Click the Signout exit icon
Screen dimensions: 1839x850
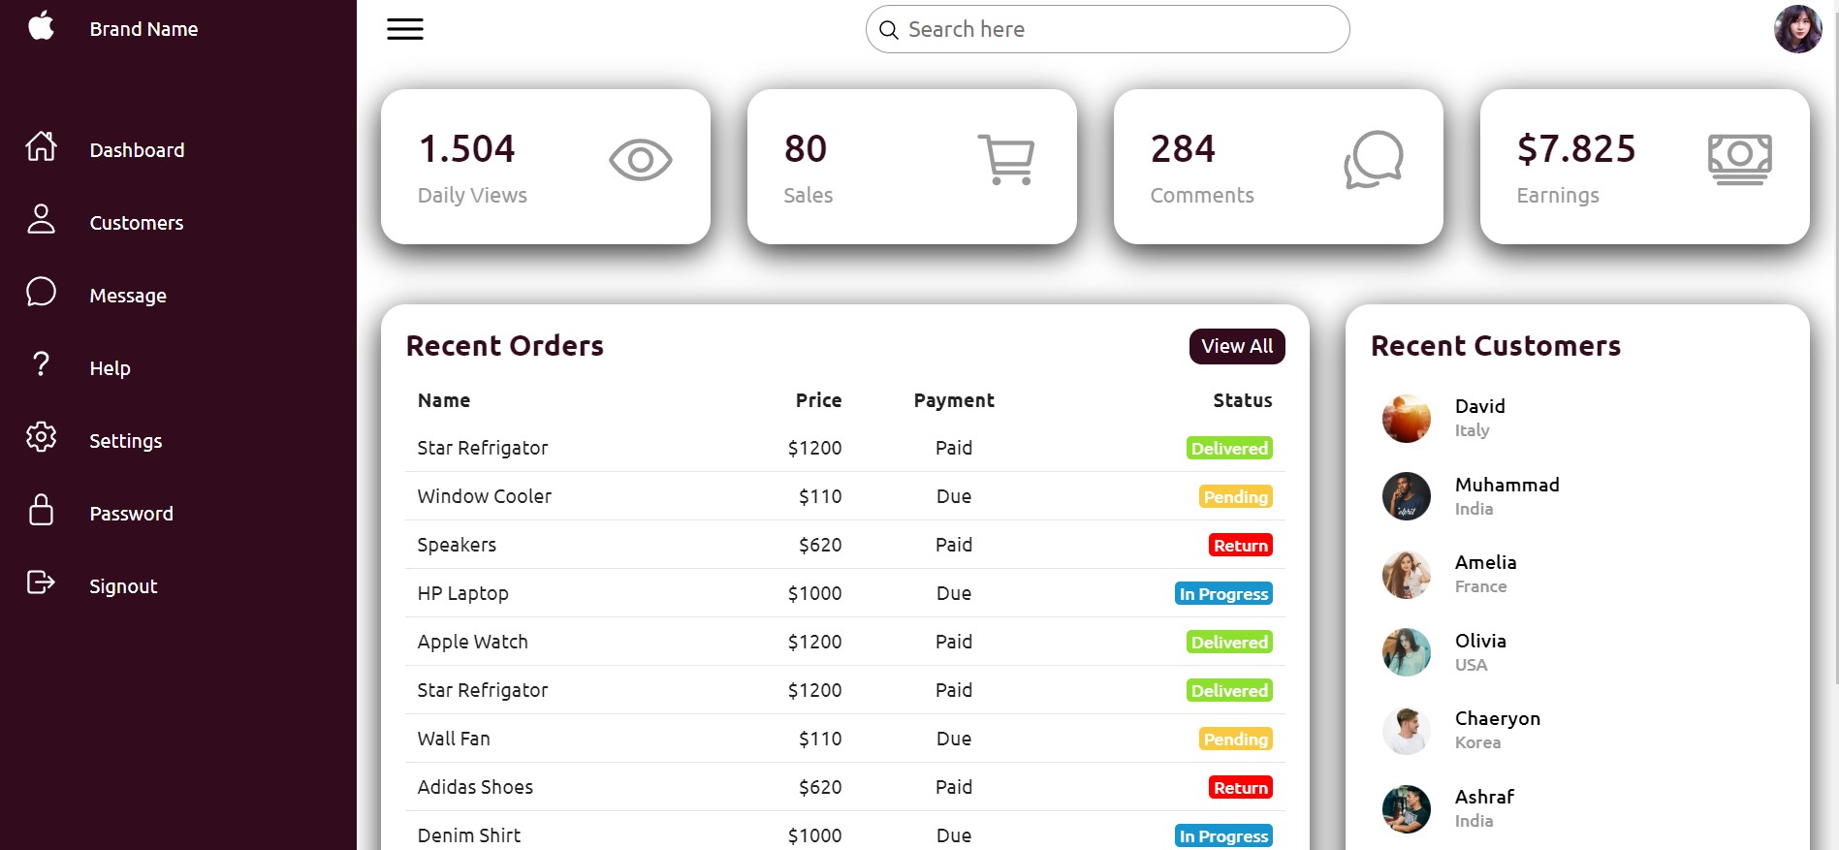pyautogui.click(x=41, y=582)
